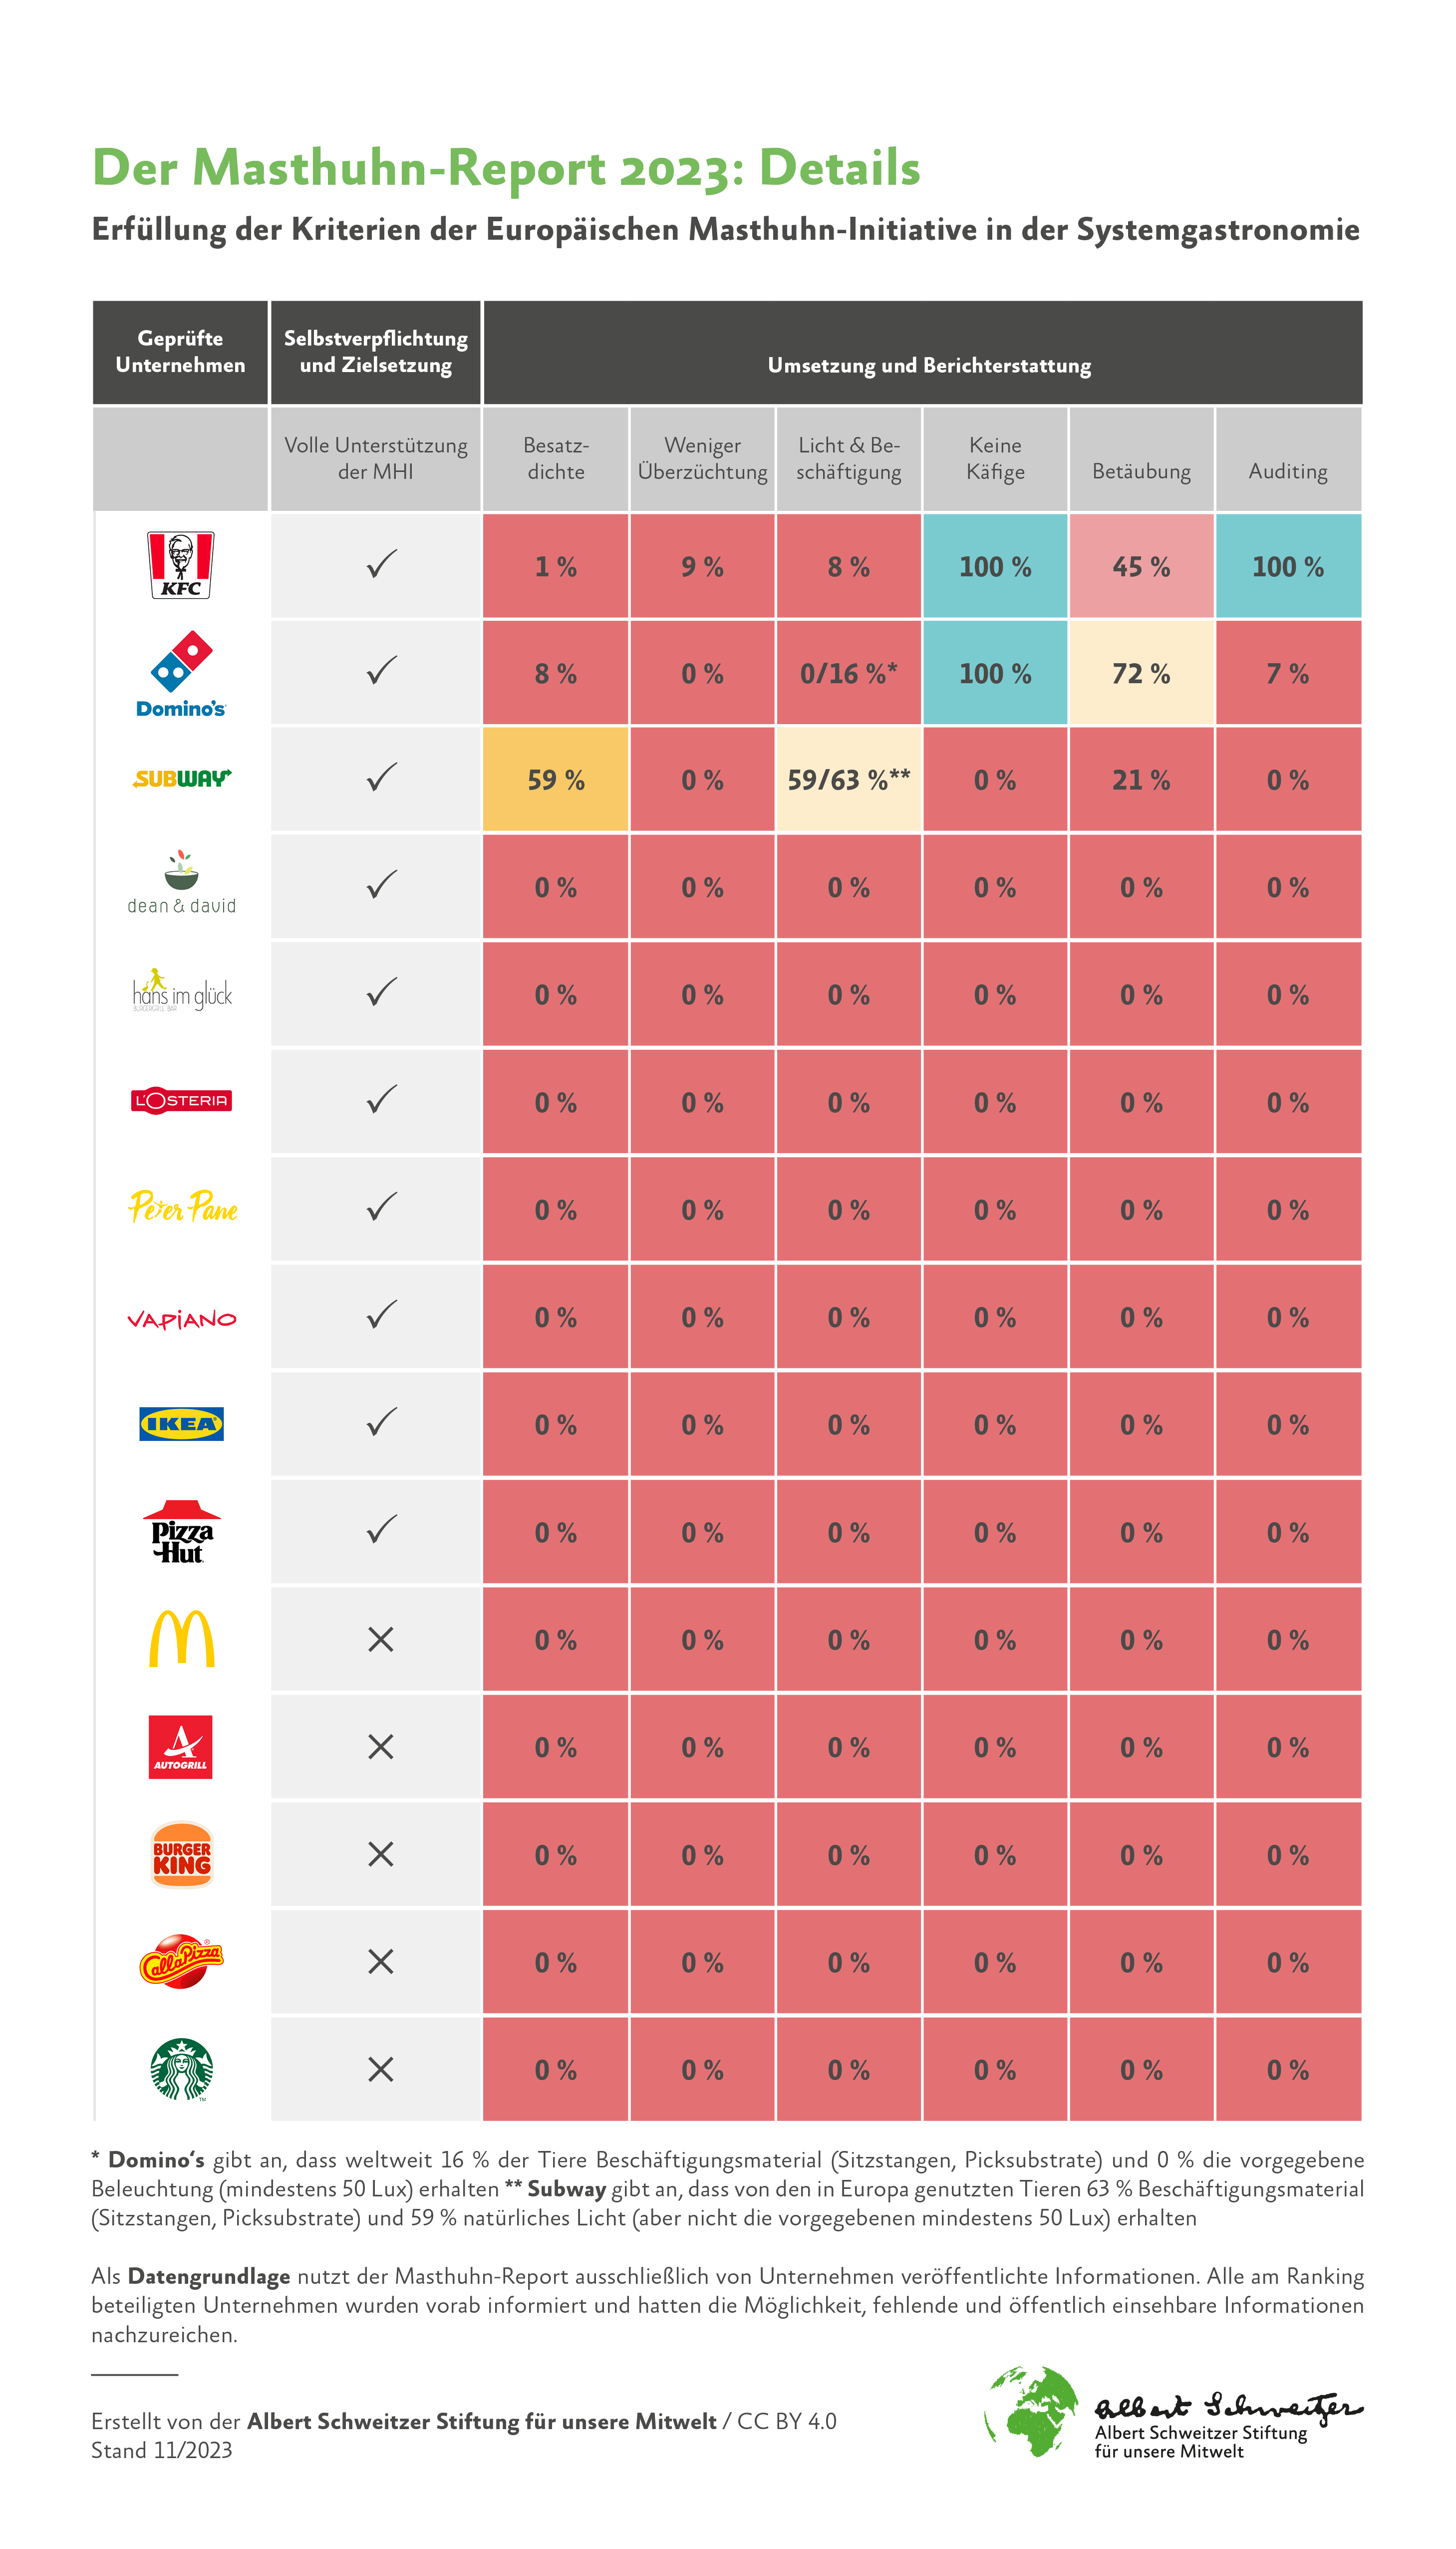
Task: Click the bold Datengrundlage word in the footnote
Action: coord(209,2276)
